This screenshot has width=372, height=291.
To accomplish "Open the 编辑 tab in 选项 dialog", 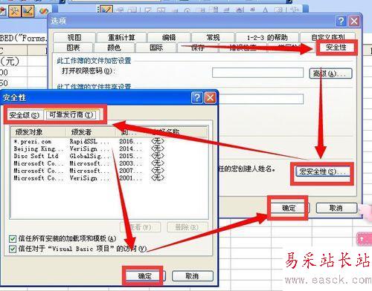I will (x=169, y=37).
